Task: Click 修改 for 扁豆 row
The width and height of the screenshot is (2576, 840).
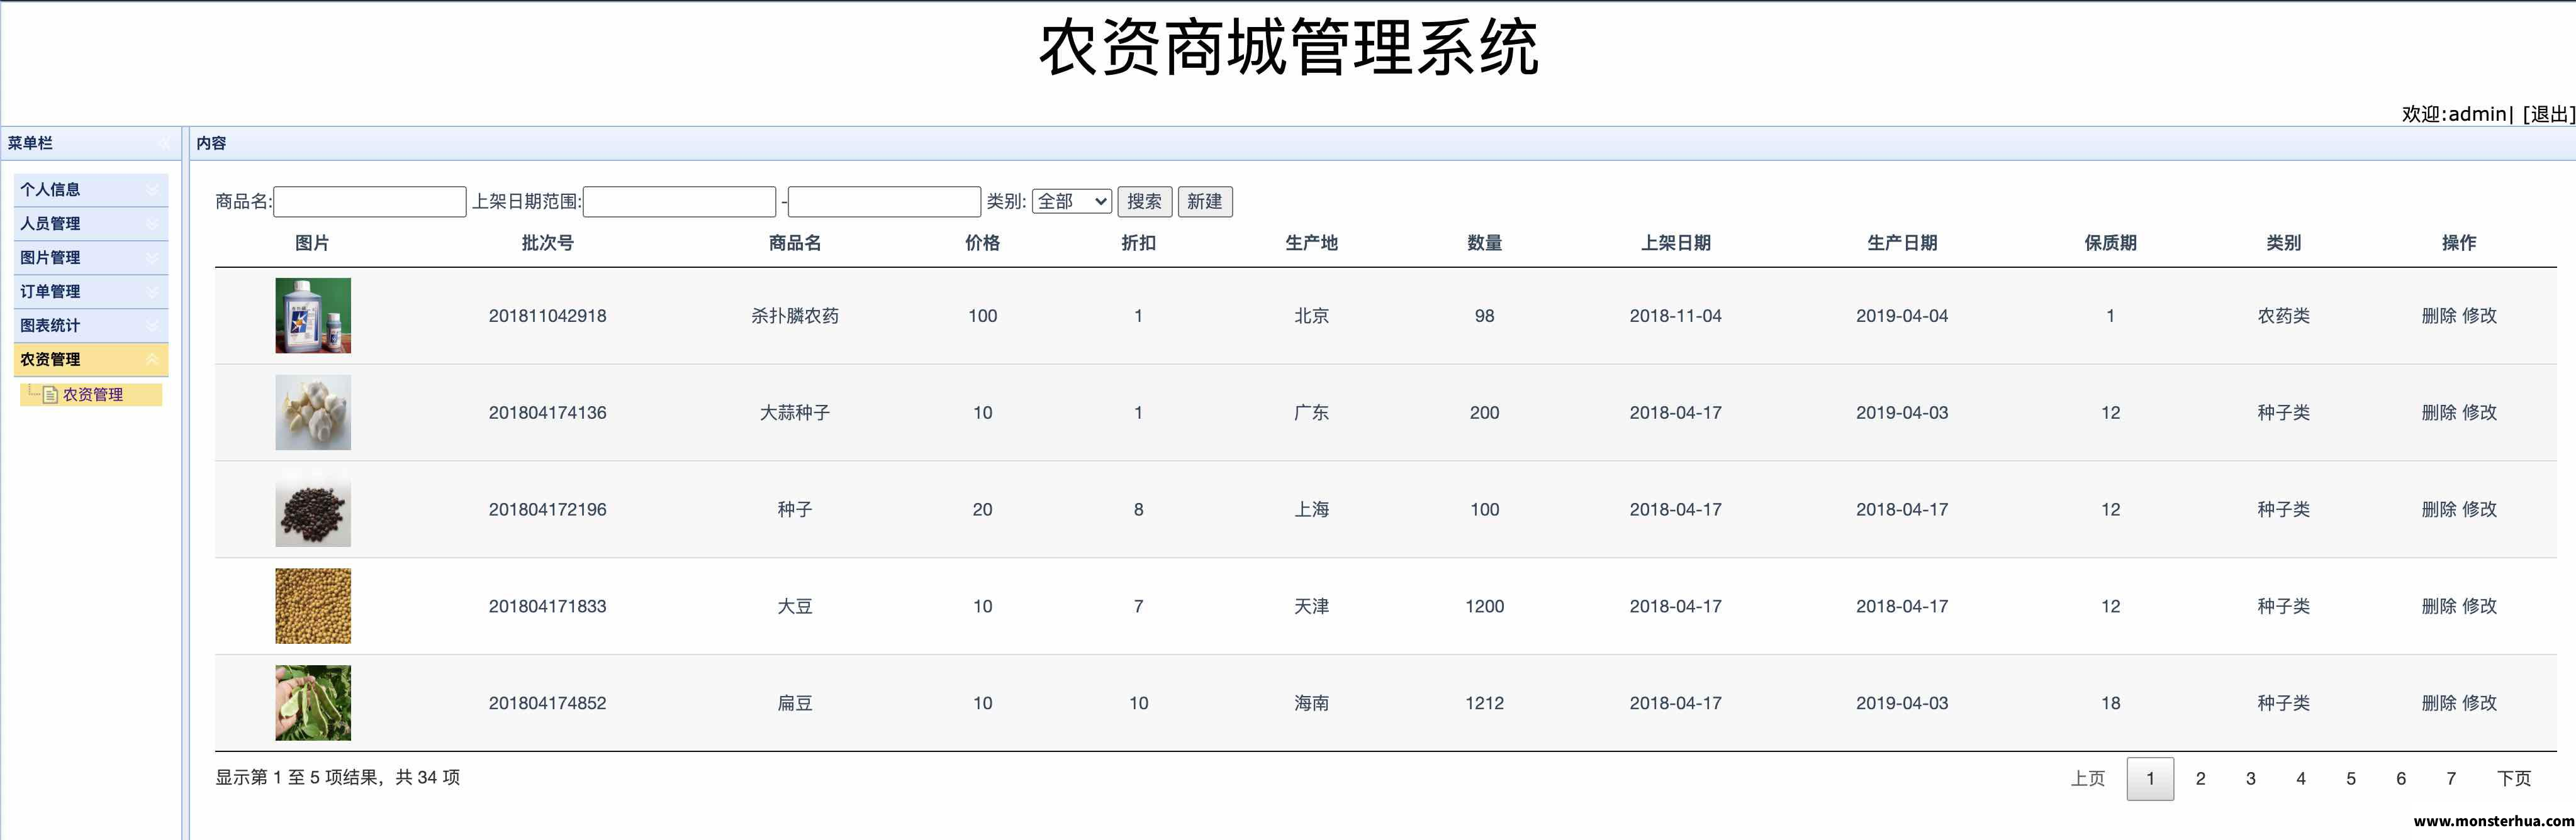Action: [2480, 703]
